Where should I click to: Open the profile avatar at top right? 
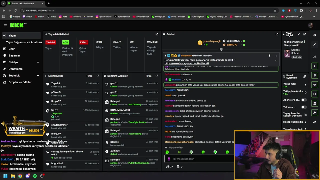[310, 25]
